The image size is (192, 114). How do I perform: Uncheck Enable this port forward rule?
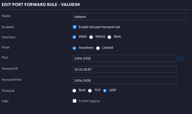(x=75, y=27)
